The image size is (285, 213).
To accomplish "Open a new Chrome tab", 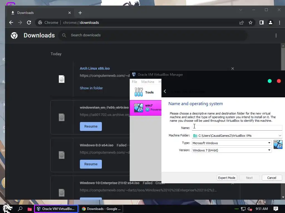I will (x=80, y=13).
